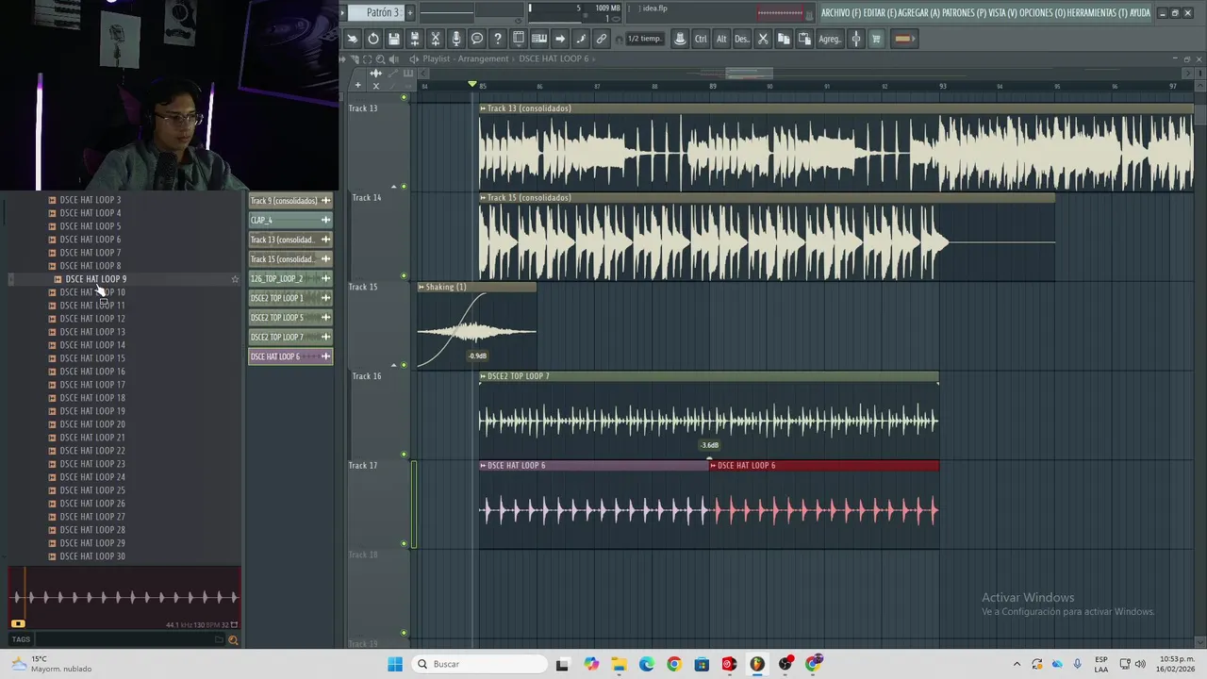1207x679 pixels.
Task: Open the PATRONES menu
Action: 966,13
